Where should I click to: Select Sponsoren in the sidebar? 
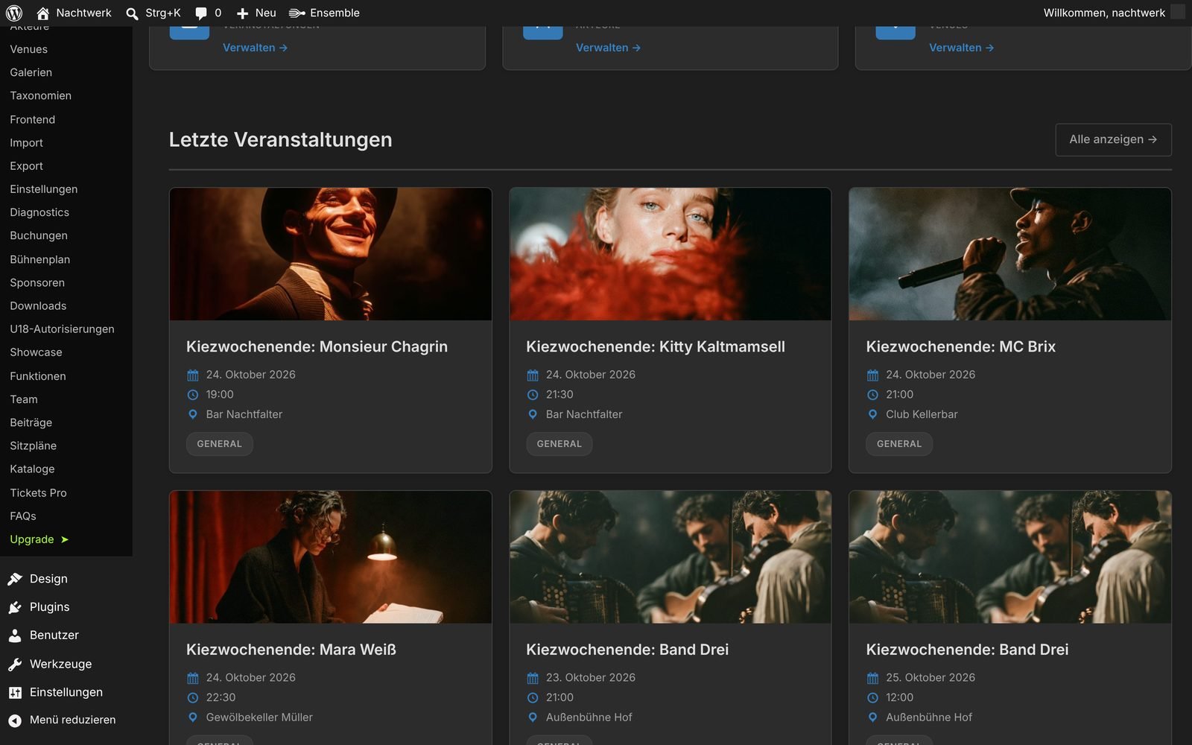37,282
